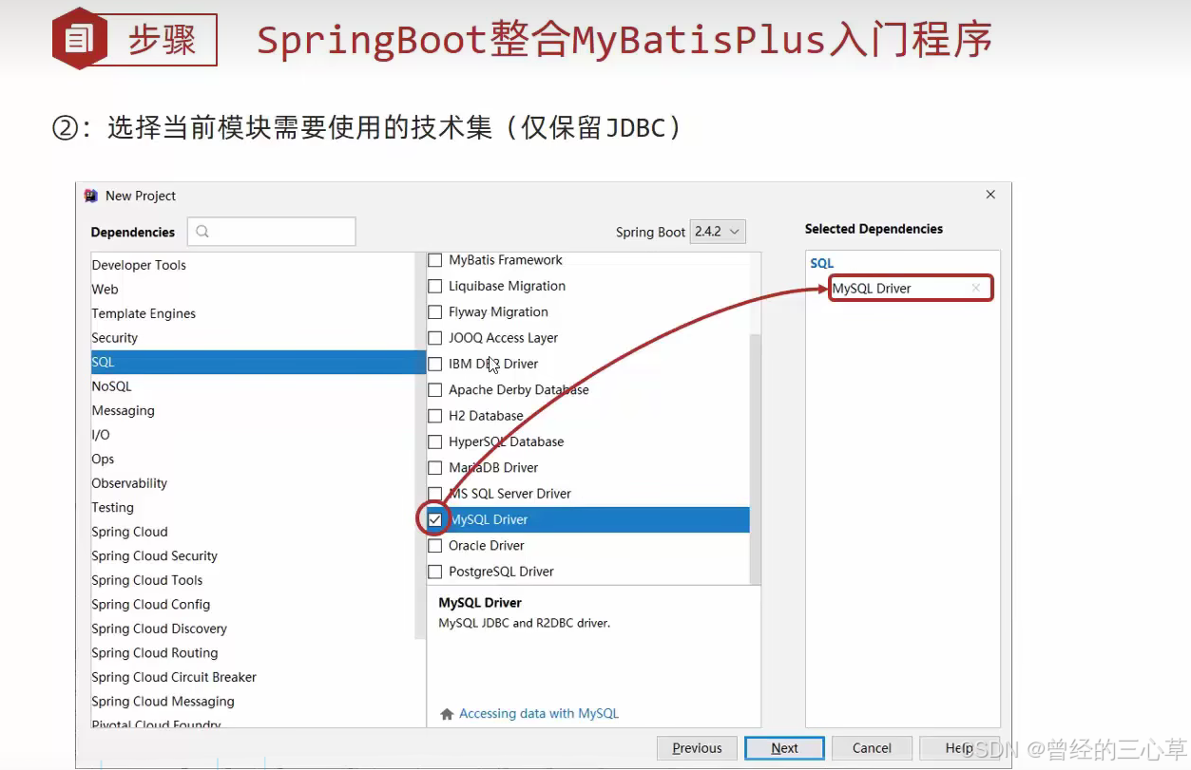Check the MyBatis Framework checkbox
The image size is (1191, 770).
click(x=435, y=260)
